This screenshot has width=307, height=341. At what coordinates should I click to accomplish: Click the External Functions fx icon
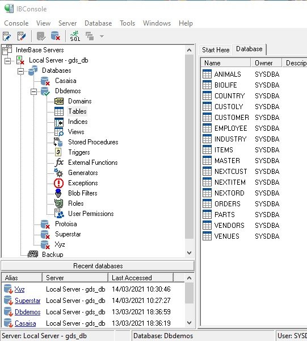[59, 162]
